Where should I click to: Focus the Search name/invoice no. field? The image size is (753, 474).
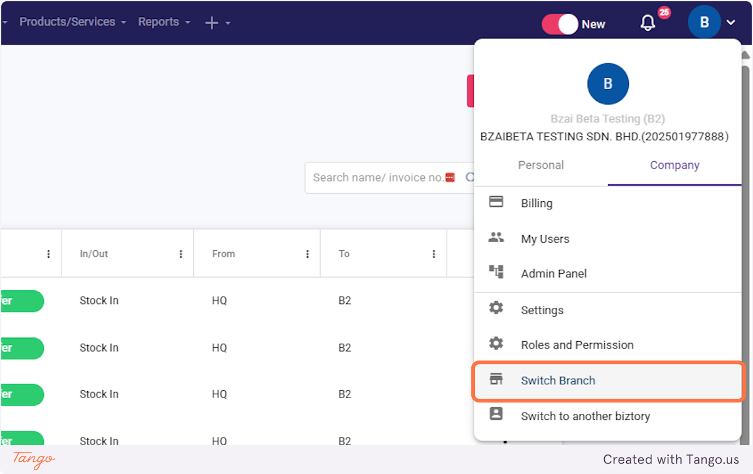tap(389, 178)
